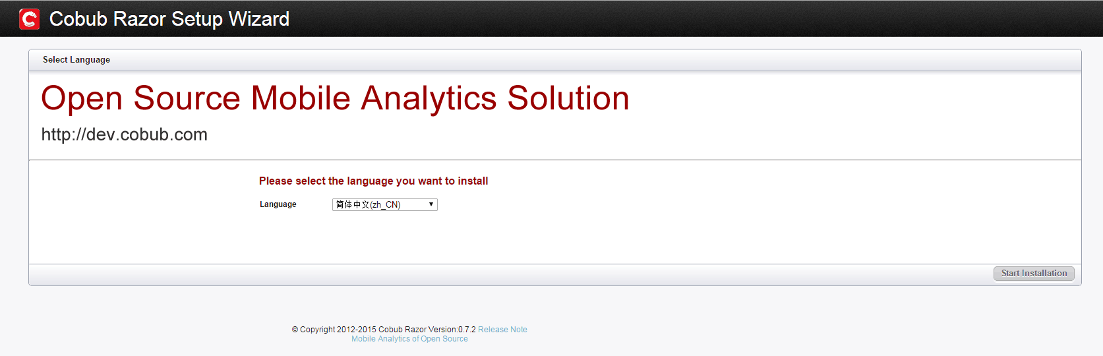Click the red Cobub C logo icon
This screenshot has width=1103, height=356.
pos(29,19)
